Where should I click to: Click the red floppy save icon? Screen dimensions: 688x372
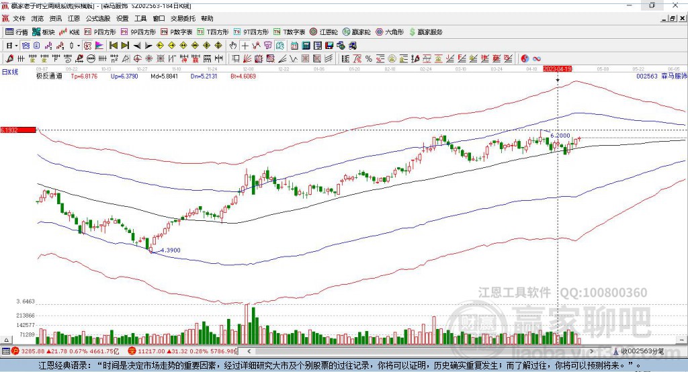pyautogui.click(x=329, y=46)
